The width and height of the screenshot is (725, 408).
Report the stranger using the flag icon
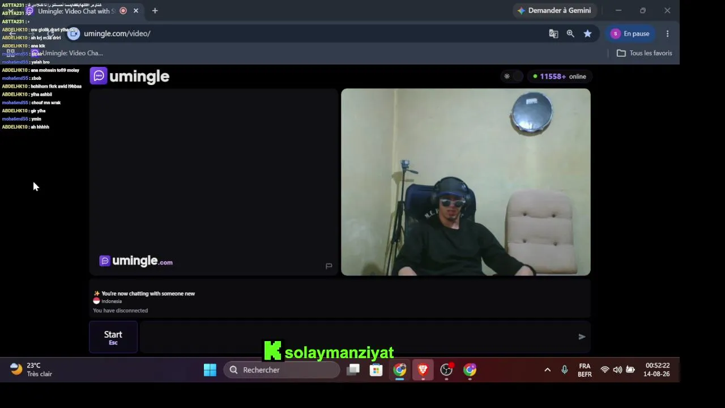click(329, 266)
